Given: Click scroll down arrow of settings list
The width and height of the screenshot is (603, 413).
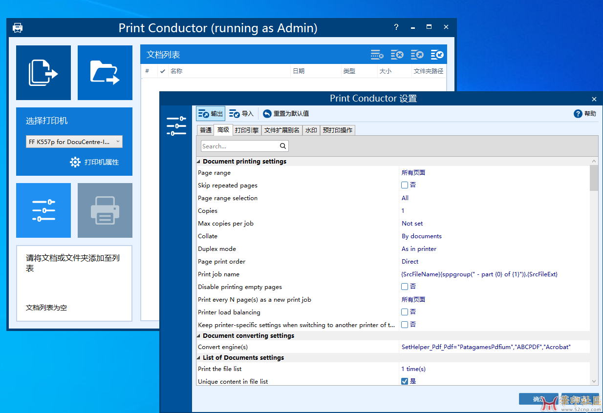Looking at the screenshot, I should [x=594, y=381].
